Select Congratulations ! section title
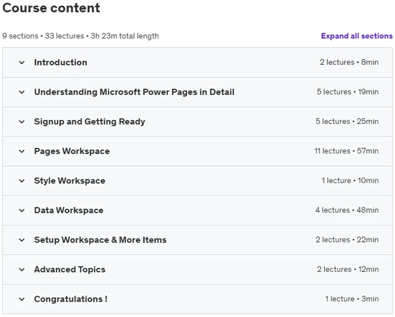395x317 pixels. click(71, 299)
